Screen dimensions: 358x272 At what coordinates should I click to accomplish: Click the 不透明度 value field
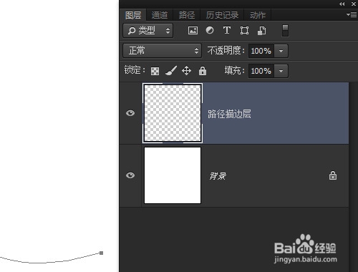click(x=261, y=51)
